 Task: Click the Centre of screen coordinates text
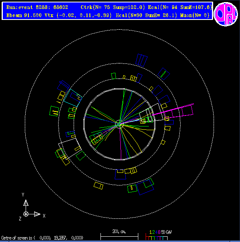tap(42, 238)
